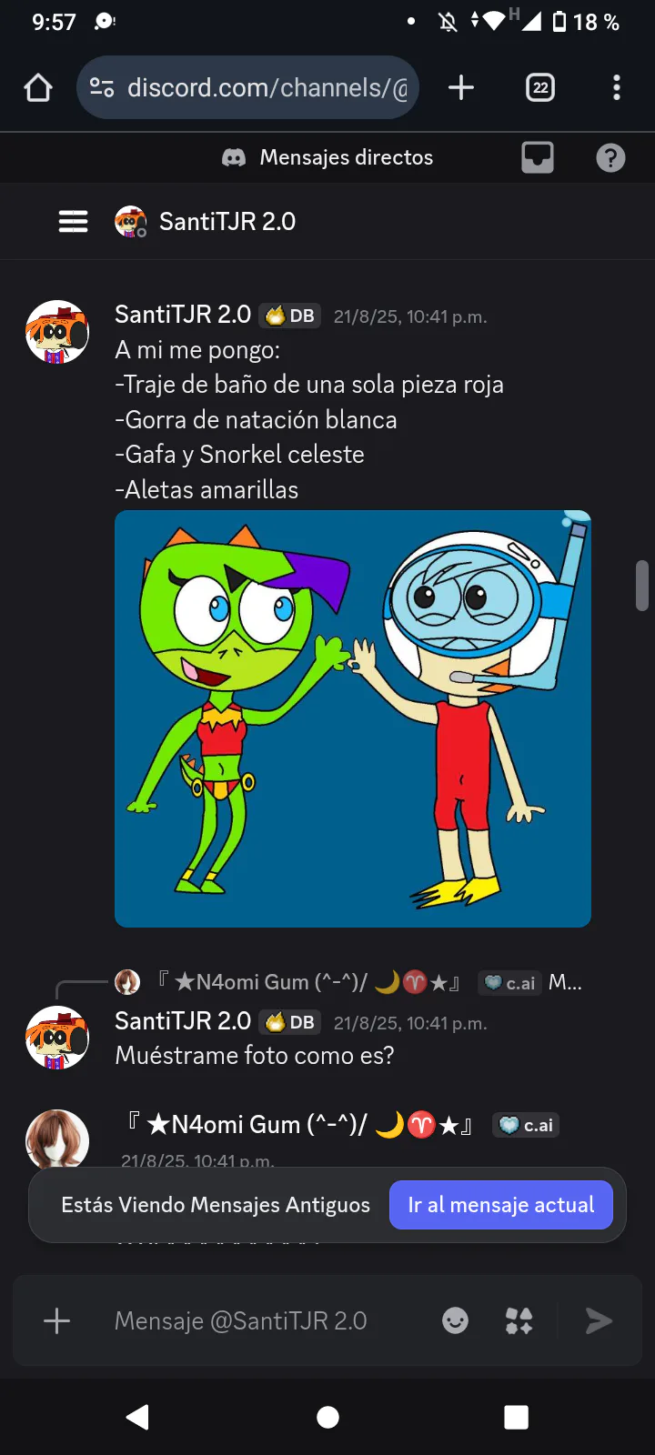
Task: Open the hamburger channel list menu
Action: pyautogui.click(x=74, y=221)
